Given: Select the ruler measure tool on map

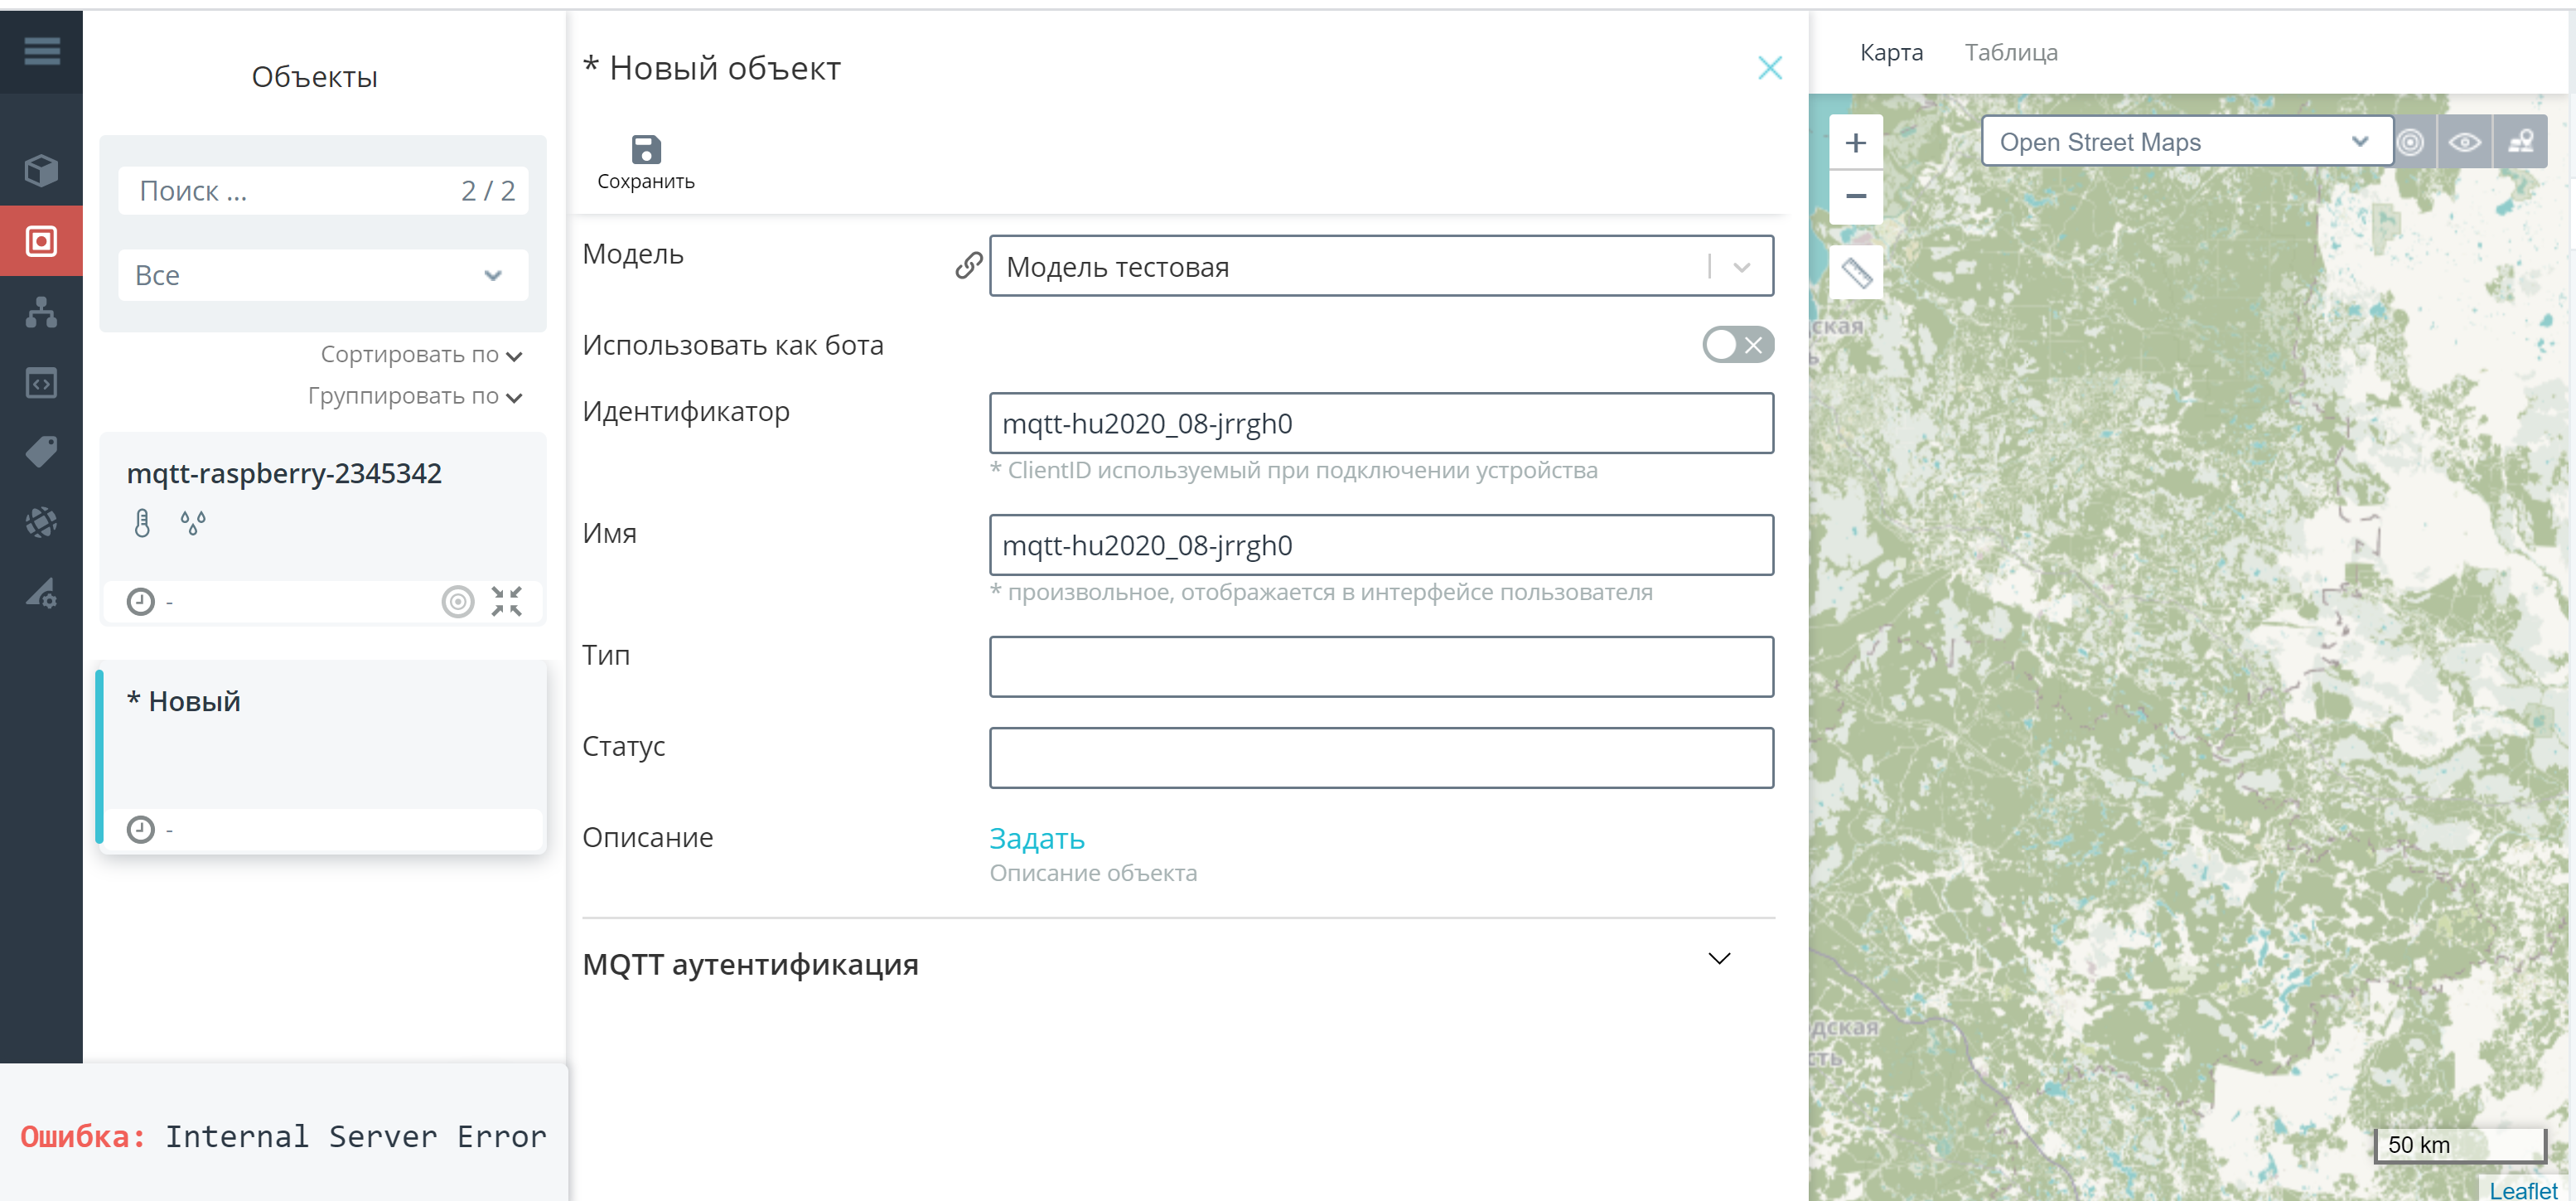Looking at the screenshot, I should point(1856,272).
